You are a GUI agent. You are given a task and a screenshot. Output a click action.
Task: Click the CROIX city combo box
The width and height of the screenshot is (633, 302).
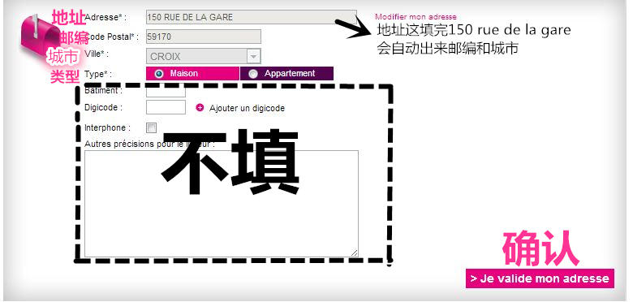click(x=204, y=57)
